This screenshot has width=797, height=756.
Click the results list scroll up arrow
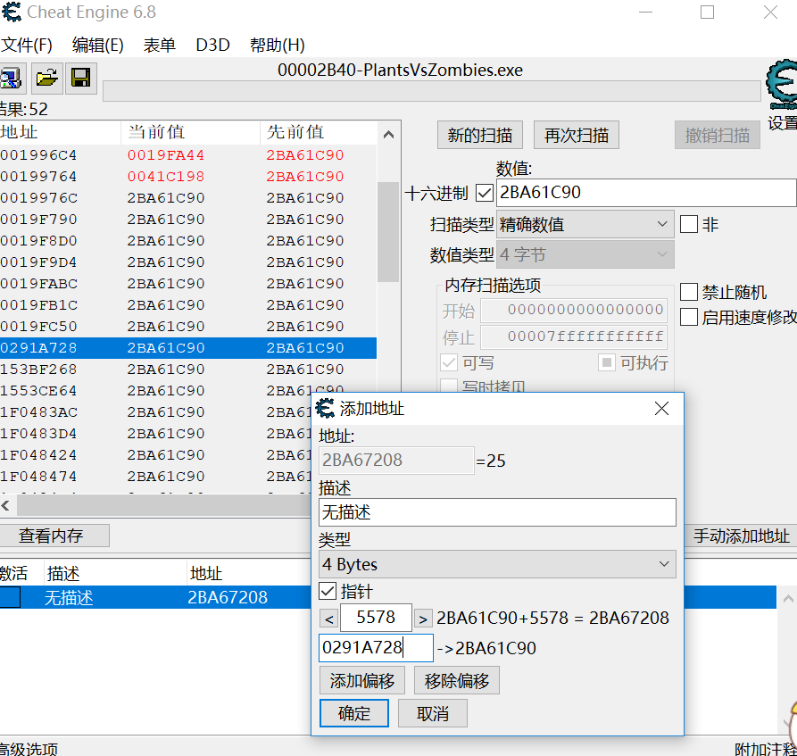[388, 134]
